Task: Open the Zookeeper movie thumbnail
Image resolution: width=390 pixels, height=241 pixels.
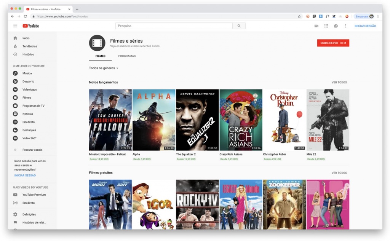Action: coord(284,204)
